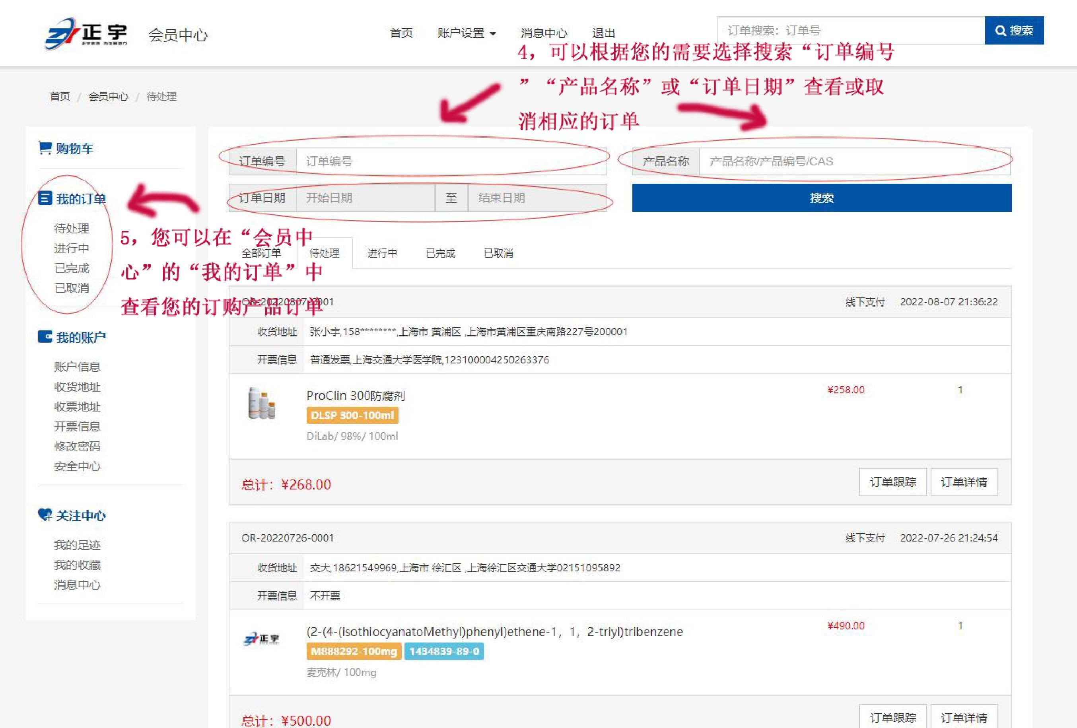Click the 结束日期 date field
This screenshot has width=1077, height=728.
pyautogui.click(x=537, y=198)
